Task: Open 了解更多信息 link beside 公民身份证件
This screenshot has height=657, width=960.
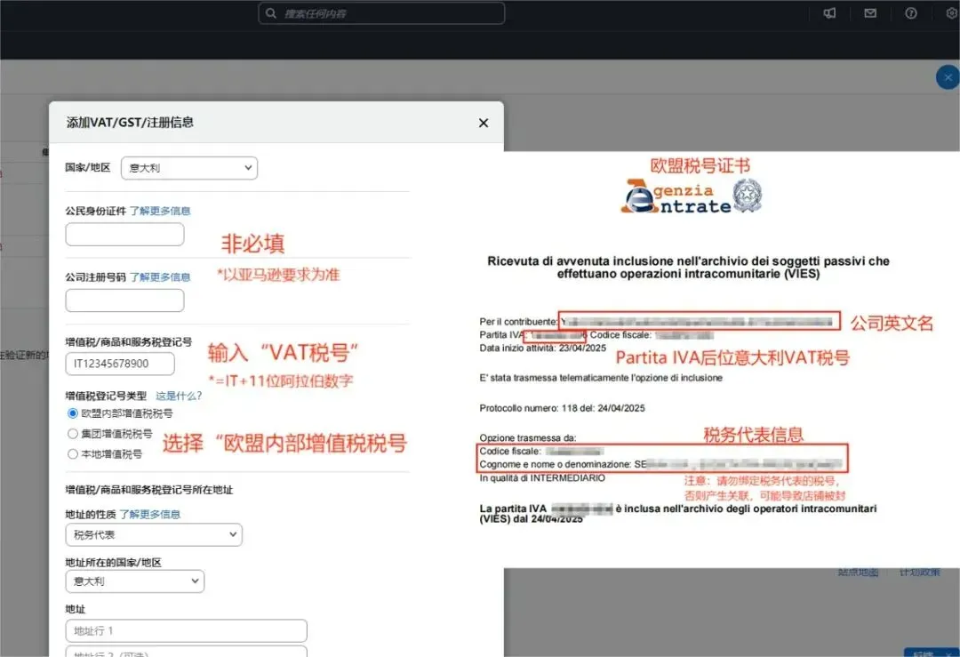Action: 160,211
